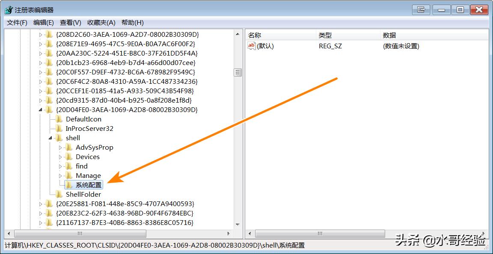The width and height of the screenshot is (493, 254).
Task: Click the DefaultIcon folder icon
Action: click(x=59, y=119)
